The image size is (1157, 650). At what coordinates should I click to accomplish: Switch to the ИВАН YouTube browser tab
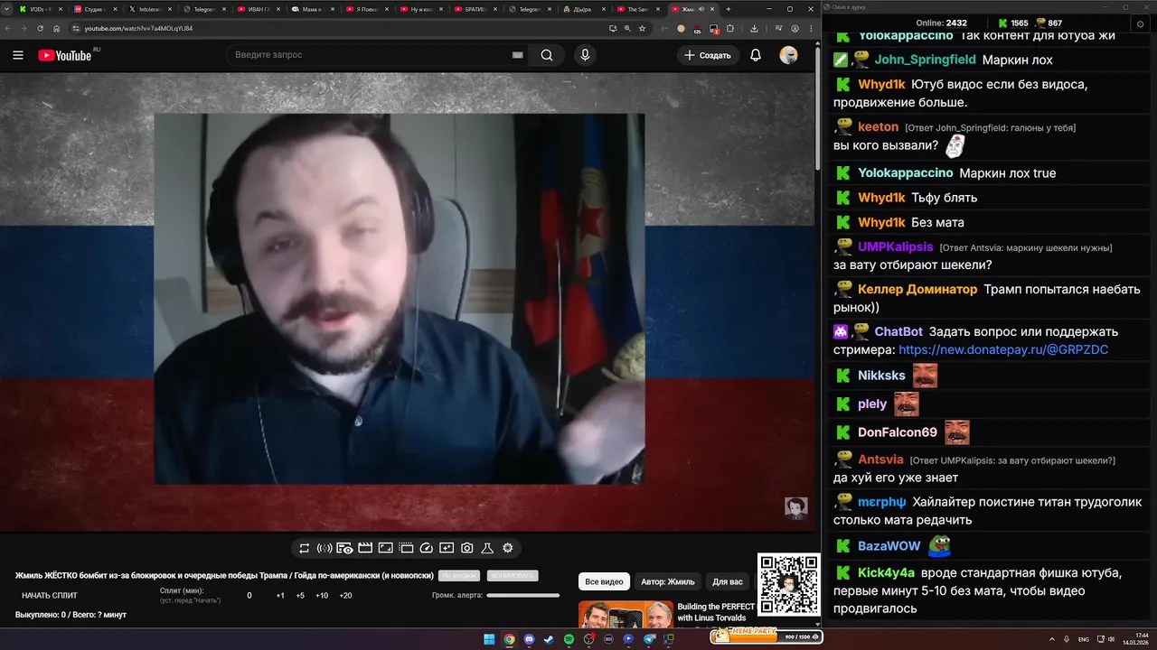pos(259,9)
